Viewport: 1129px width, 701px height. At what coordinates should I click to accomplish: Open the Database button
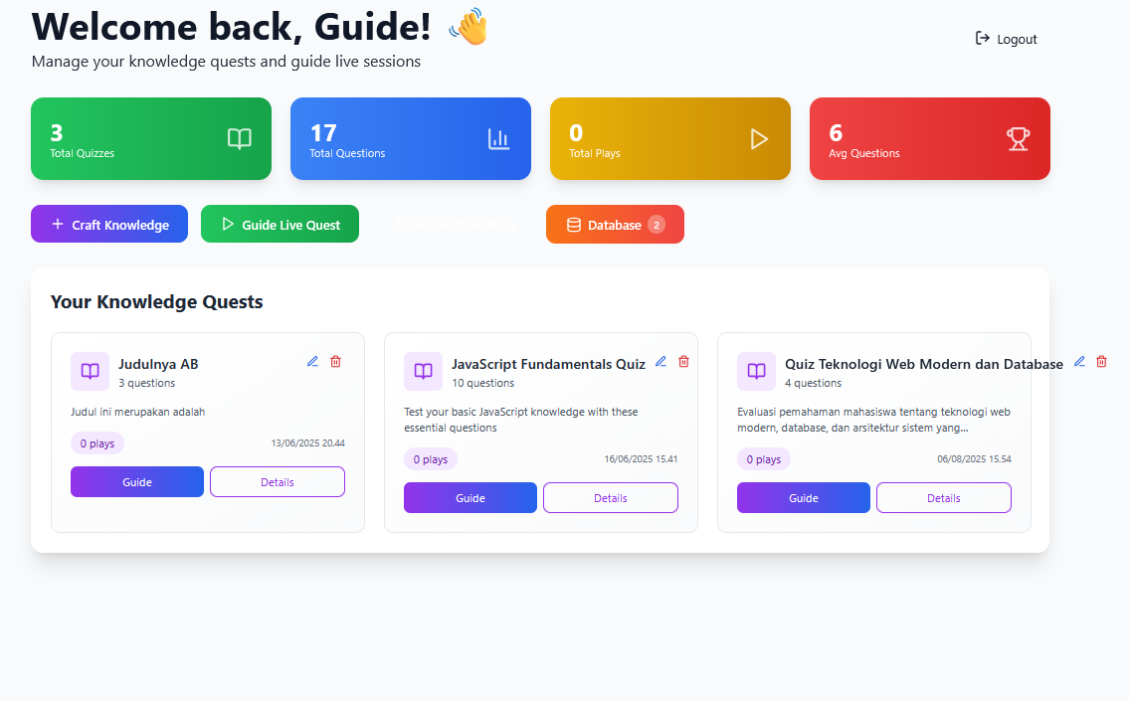[615, 225]
